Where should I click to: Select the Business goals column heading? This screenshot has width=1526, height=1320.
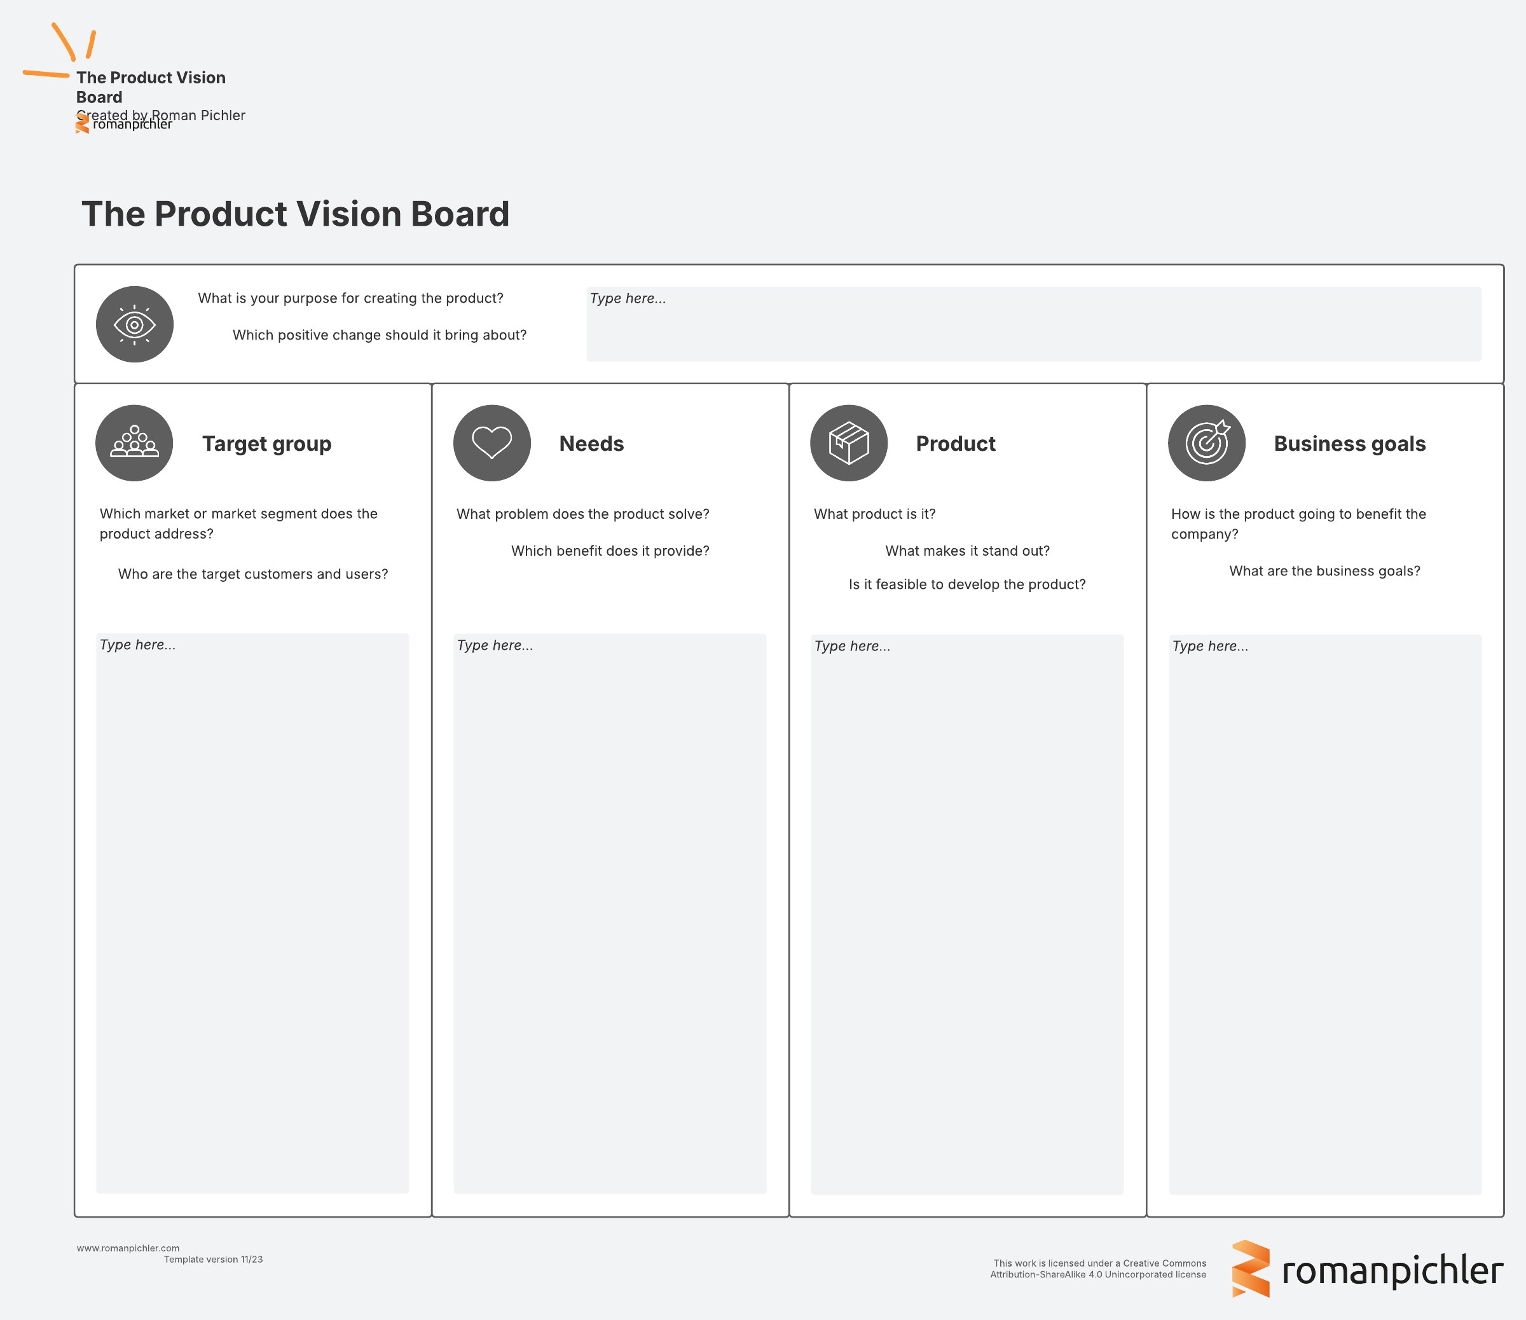(1349, 443)
